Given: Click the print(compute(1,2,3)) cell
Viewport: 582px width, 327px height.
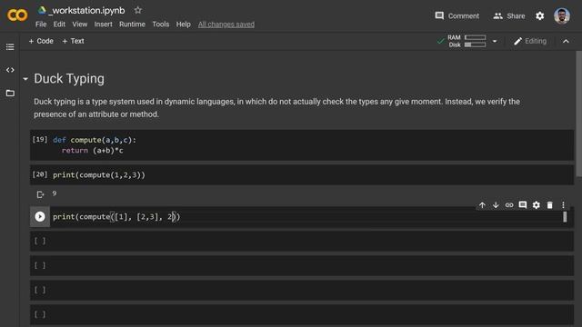Looking at the screenshot, I should [302, 174].
